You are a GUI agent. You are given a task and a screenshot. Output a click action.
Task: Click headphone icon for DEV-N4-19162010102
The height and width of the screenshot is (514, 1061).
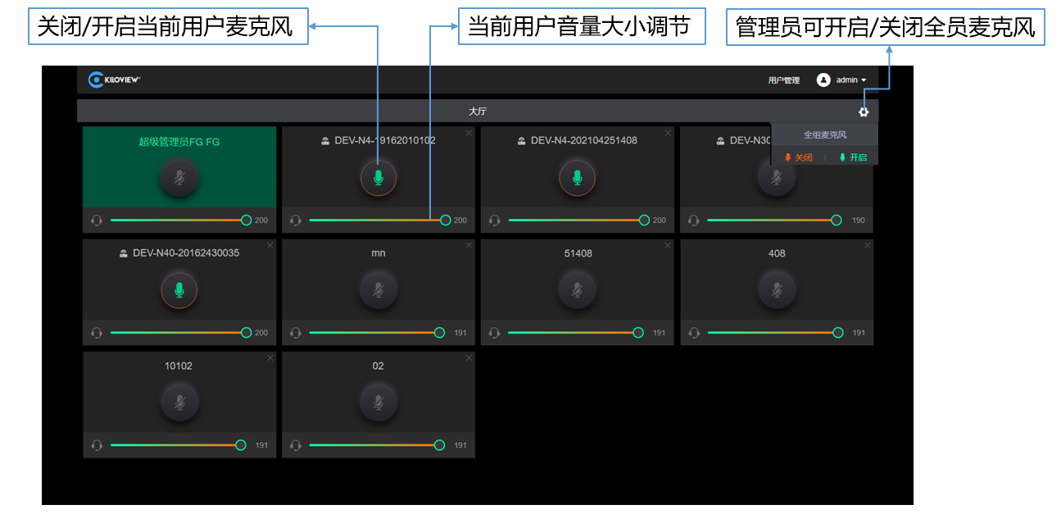(x=296, y=221)
